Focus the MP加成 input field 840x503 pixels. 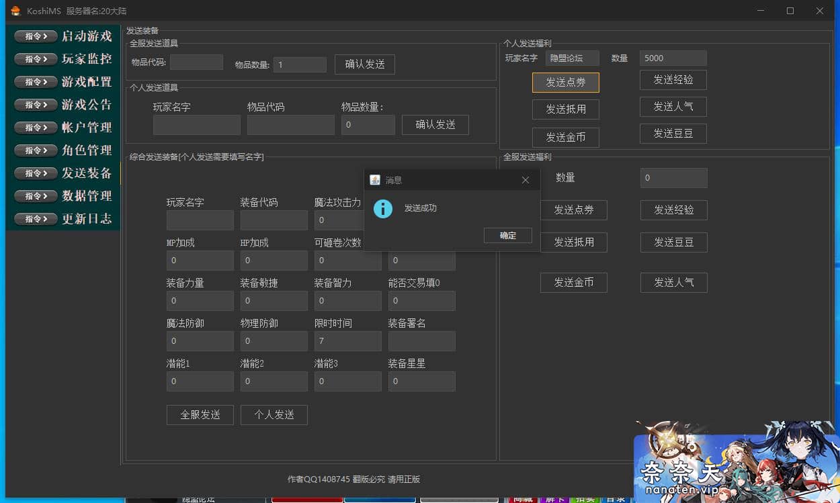pos(200,261)
